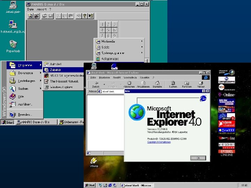
Task: Open the Sport 1 channel
Action: (227, 116)
